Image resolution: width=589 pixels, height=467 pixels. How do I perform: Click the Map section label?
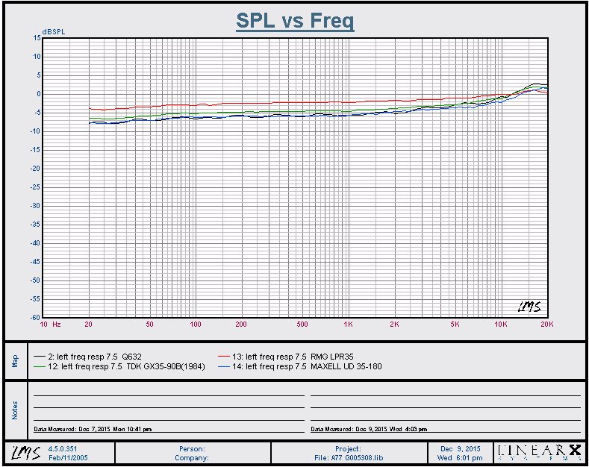[x=15, y=360]
